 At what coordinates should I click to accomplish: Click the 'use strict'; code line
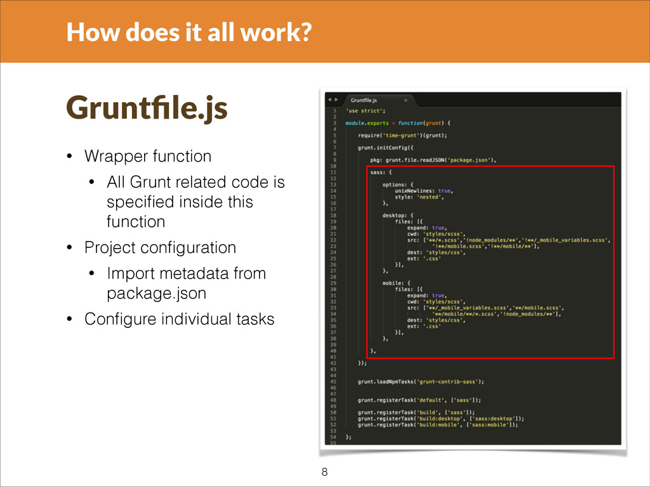point(366,111)
